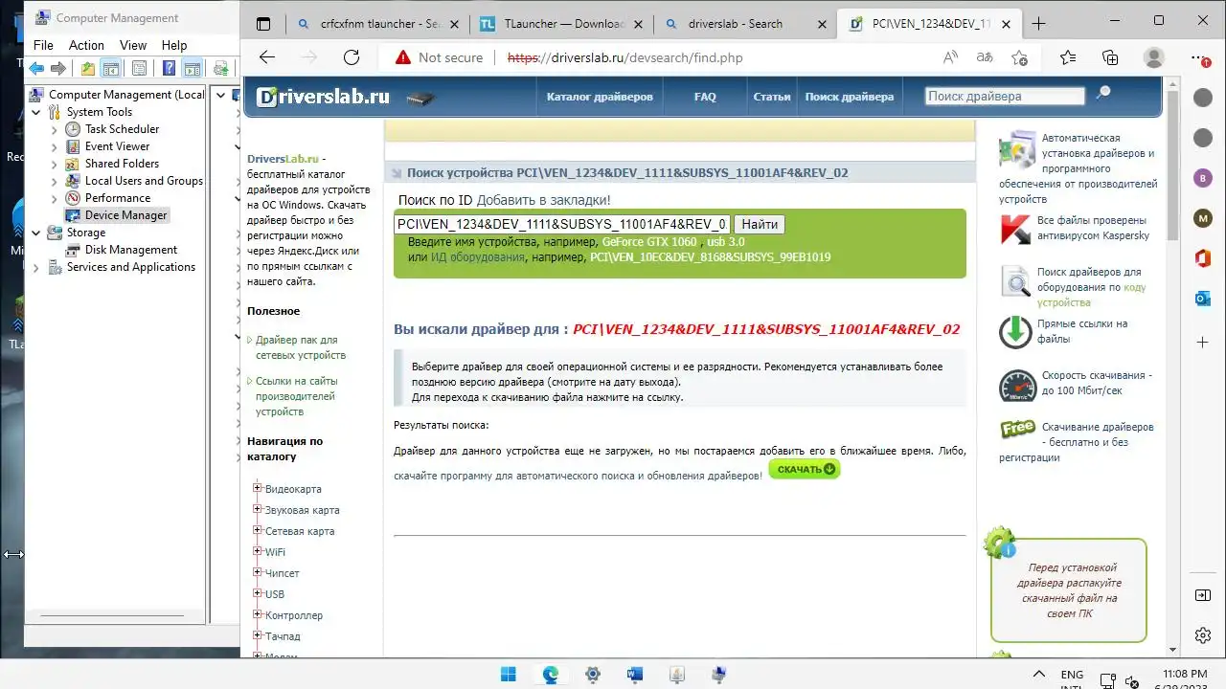Open new tab in Edge
Viewport: 1226px width, 689px height.
click(x=1039, y=24)
